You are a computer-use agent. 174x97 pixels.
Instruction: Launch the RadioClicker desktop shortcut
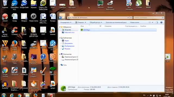tap(43, 5)
